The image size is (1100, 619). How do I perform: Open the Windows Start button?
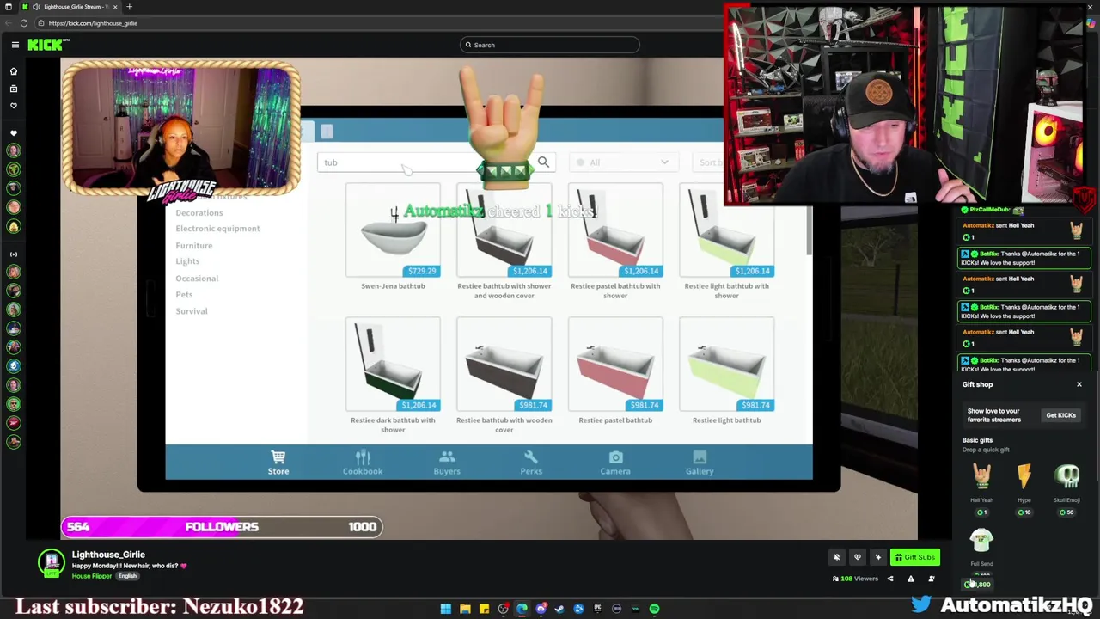[446, 609]
